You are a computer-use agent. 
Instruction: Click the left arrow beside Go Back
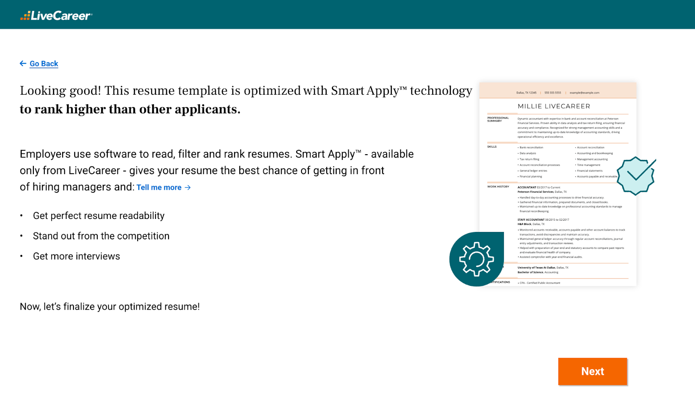pyautogui.click(x=23, y=63)
